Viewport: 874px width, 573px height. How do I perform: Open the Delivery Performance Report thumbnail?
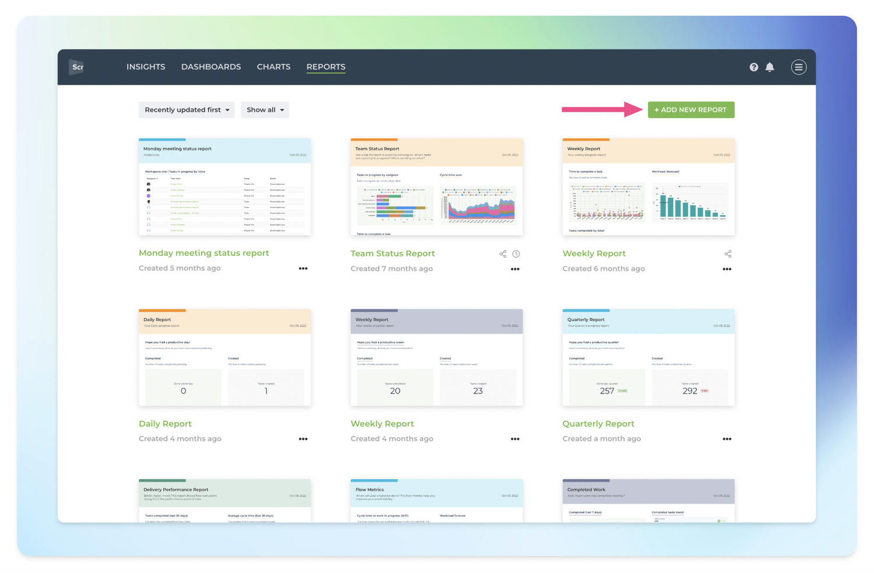click(x=225, y=501)
